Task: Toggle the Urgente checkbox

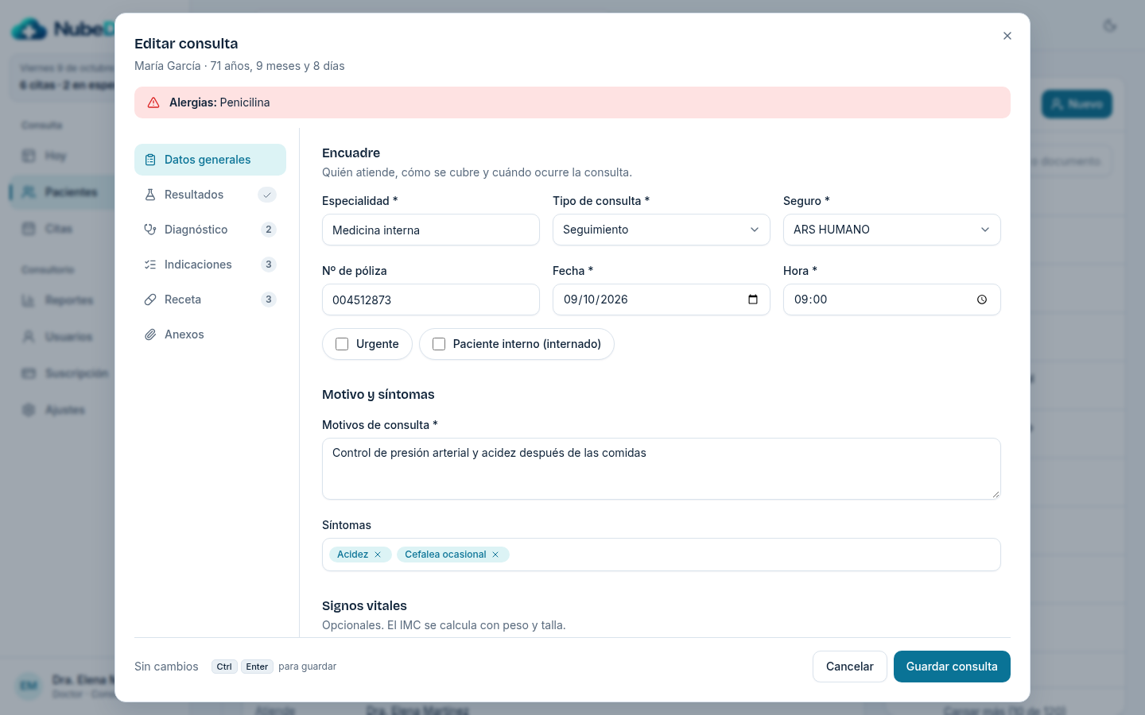Action: point(342,344)
